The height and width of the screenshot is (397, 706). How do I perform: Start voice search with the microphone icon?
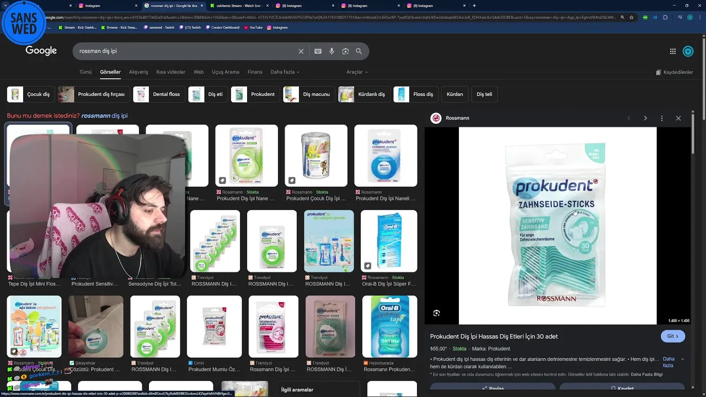pyautogui.click(x=331, y=51)
